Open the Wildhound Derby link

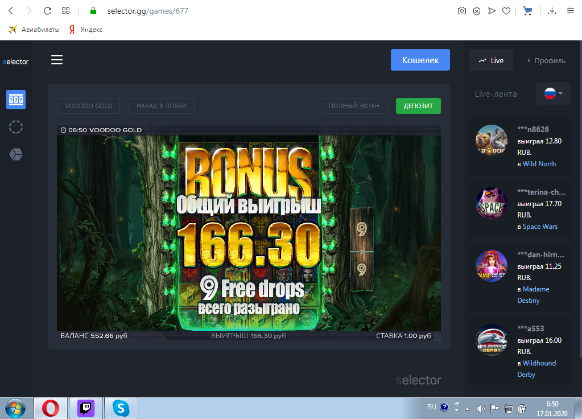[536, 368]
